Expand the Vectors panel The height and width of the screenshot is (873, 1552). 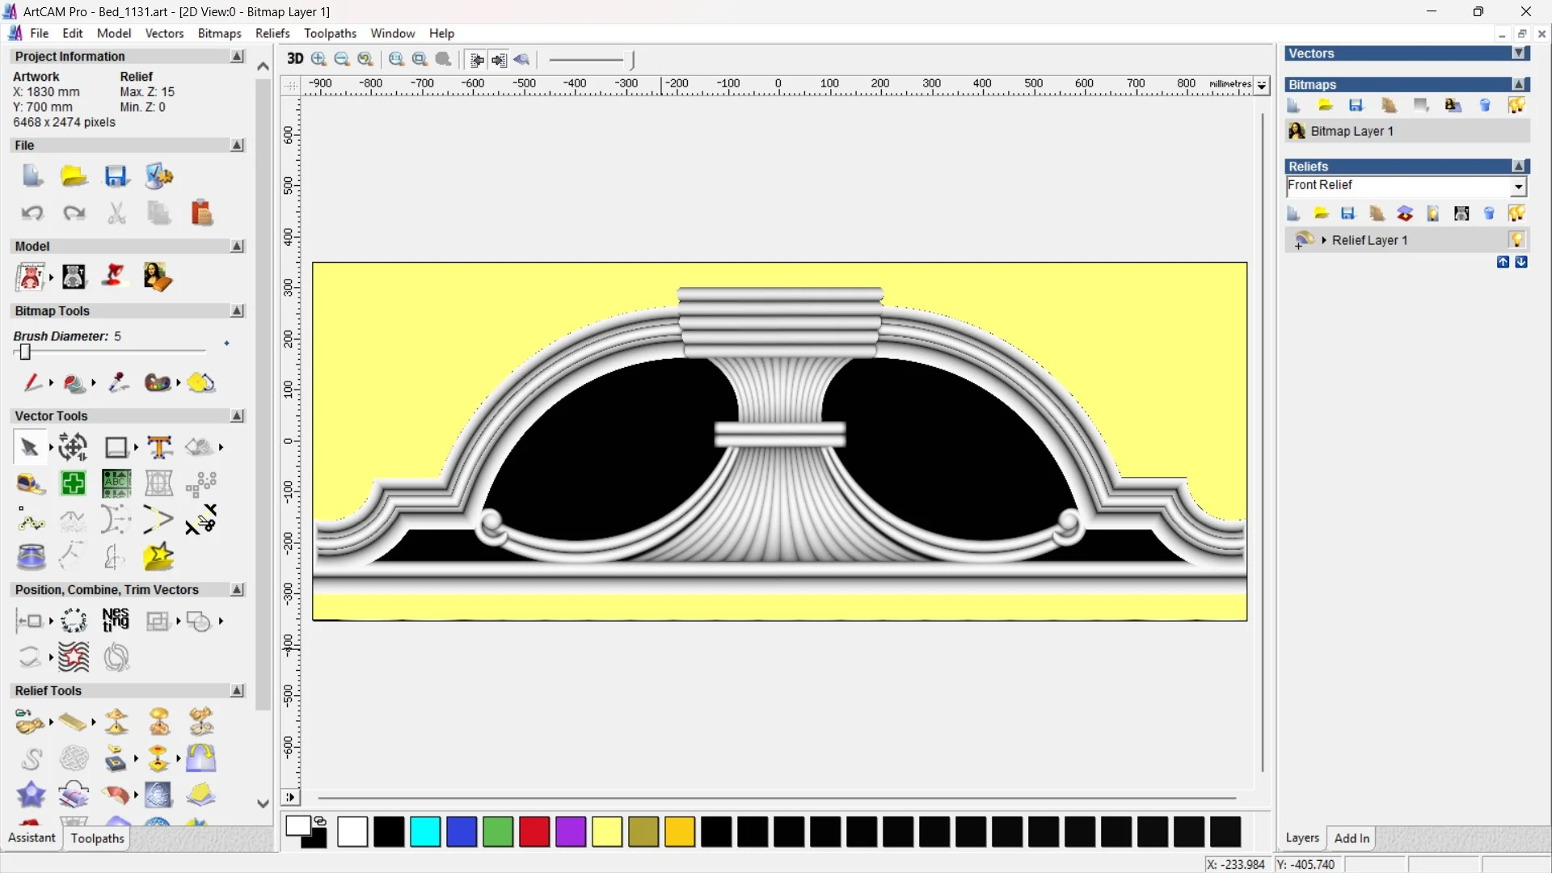point(1520,53)
